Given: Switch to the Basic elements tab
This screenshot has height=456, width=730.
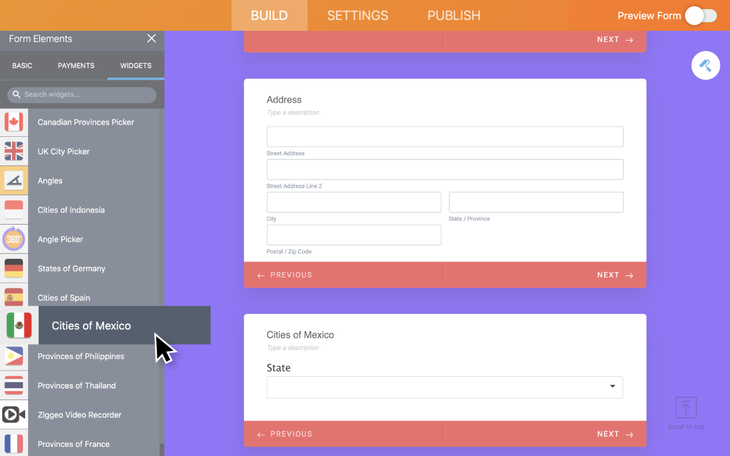Looking at the screenshot, I should [x=22, y=66].
